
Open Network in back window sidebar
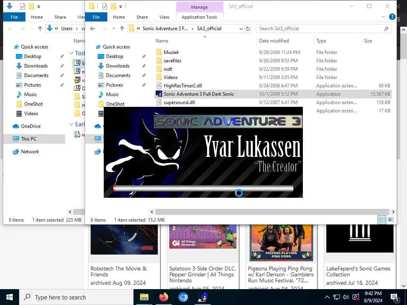(x=30, y=152)
